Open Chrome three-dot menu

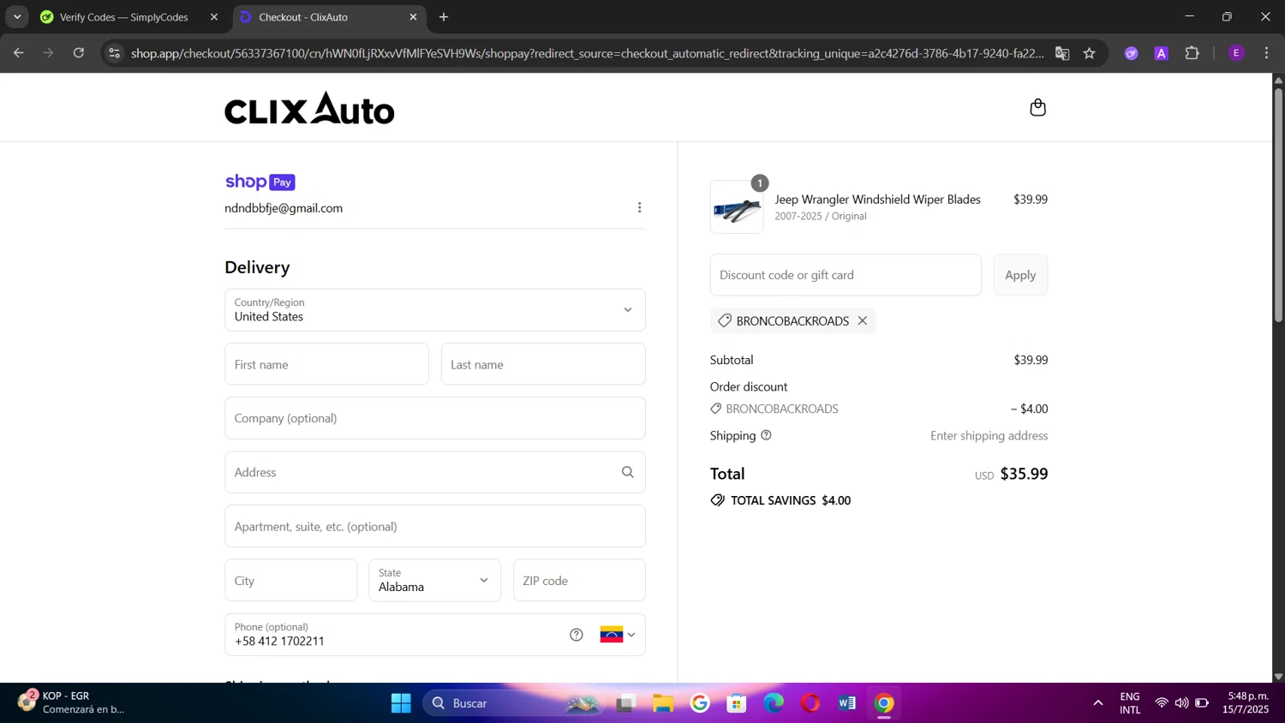point(1266,53)
